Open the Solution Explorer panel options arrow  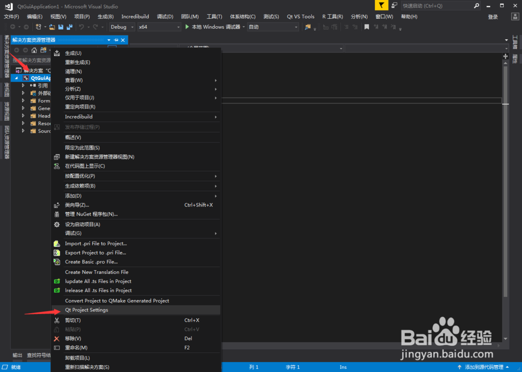coord(109,40)
